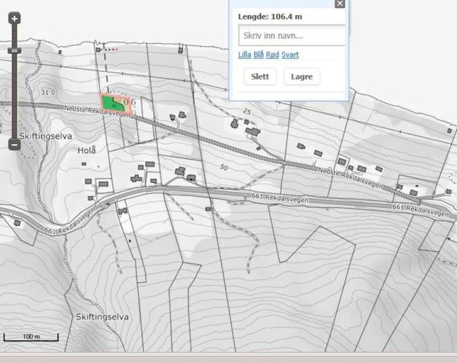Viewport: 457px width, 363px height.
Task: Click the 50 contour label
Action: click(224, 167)
